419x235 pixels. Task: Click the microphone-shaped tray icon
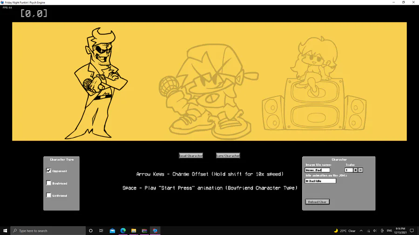(382, 231)
